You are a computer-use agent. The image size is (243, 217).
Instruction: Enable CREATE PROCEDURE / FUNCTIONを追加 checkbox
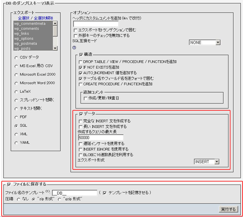point(81,84)
